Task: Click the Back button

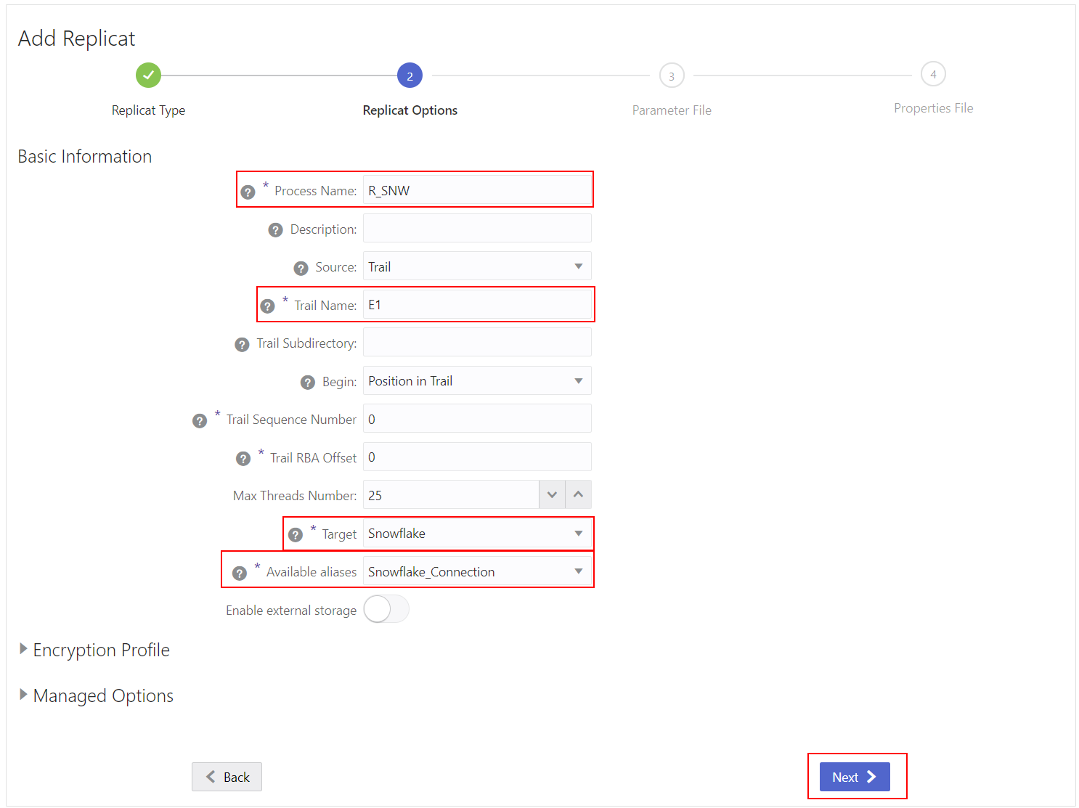Action: [227, 776]
